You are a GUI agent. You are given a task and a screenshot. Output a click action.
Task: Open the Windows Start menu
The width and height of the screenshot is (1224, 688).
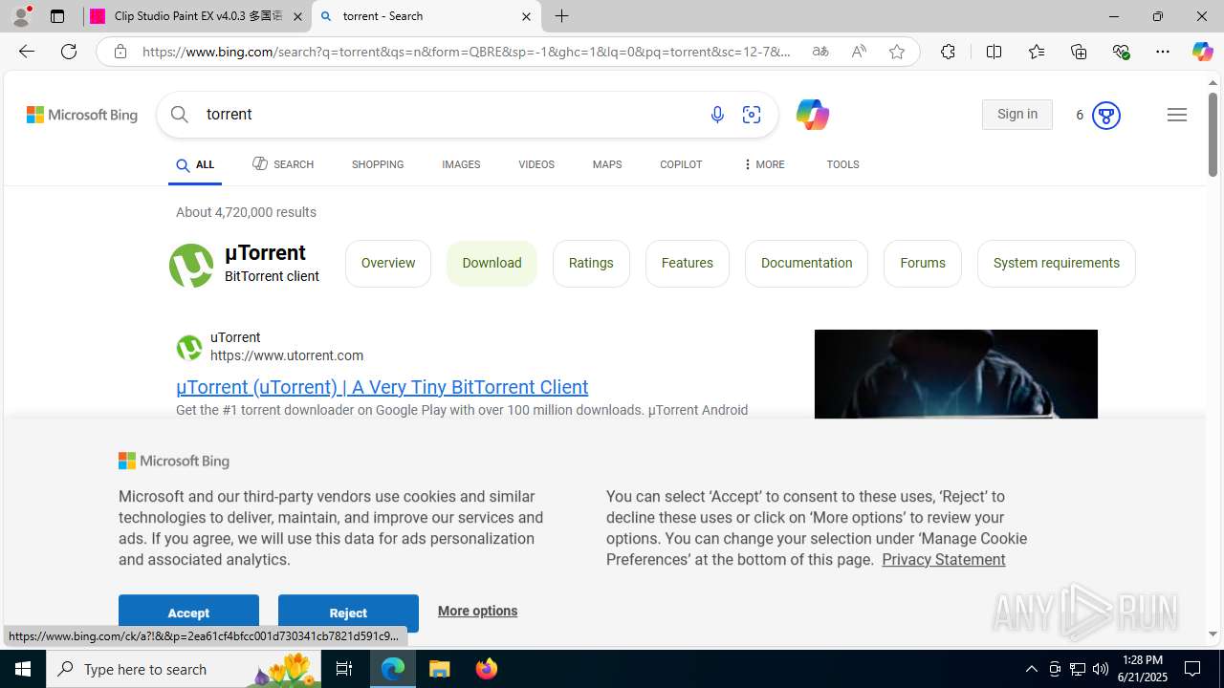23,669
